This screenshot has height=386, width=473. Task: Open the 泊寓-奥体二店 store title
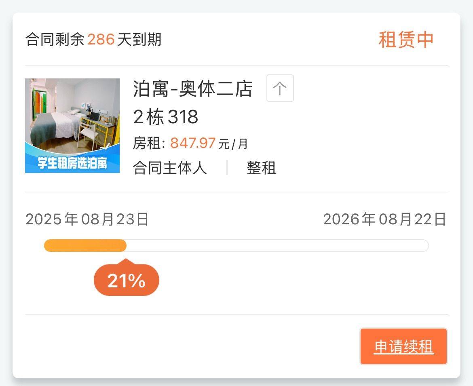click(193, 89)
